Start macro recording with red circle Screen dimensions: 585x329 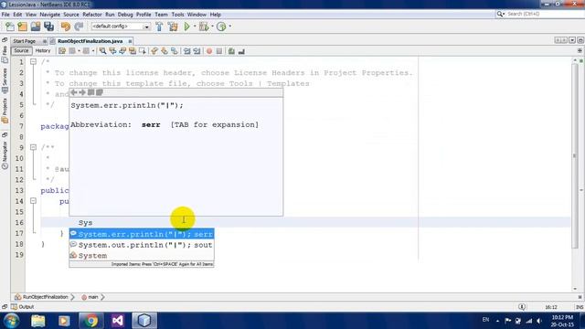(209, 51)
